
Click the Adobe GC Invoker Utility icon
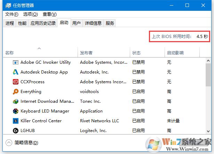click(16, 62)
